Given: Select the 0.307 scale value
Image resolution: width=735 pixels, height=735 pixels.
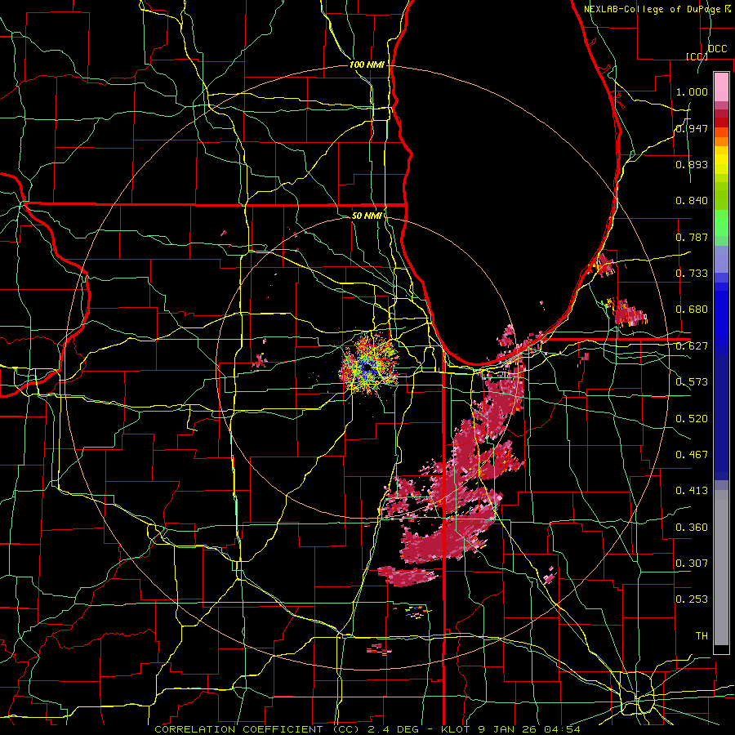Looking at the screenshot, I should coord(692,563).
